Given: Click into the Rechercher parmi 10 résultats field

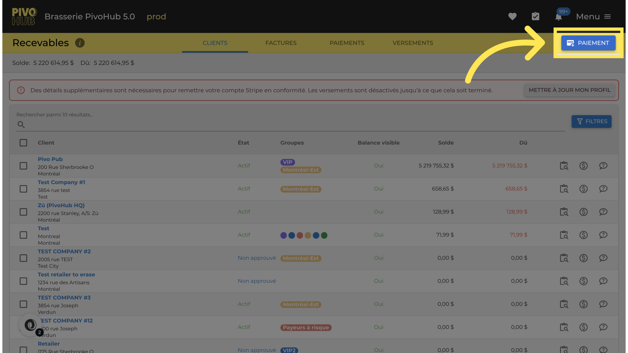Looking at the screenshot, I should tap(294, 125).
